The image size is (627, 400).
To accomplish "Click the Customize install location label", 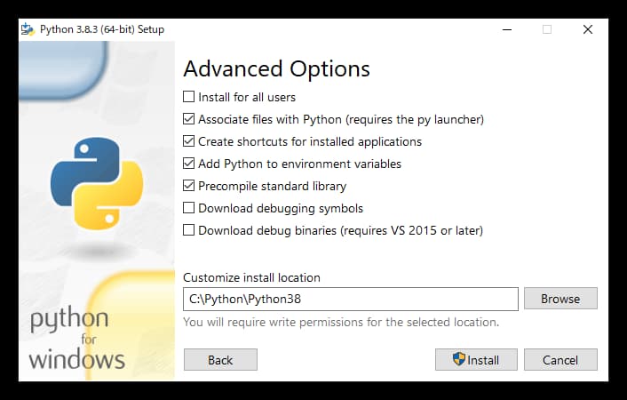I will 251,277.
